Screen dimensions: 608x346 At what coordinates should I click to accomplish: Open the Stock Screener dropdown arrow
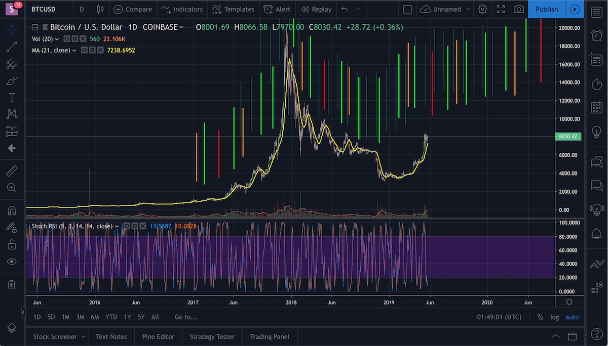point(83,336)
